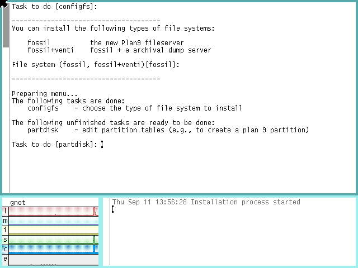Screen dimensions: 358x268
Task: Click the 's' syscalls label in stats
Action: click(5, 240)
